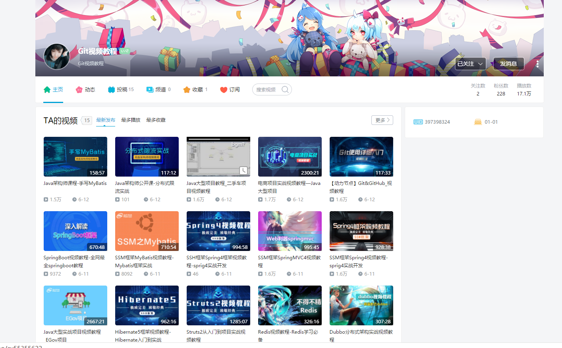Open the three-dot more options menu
The width and height of the screenshot is (562, 348).
537,63
